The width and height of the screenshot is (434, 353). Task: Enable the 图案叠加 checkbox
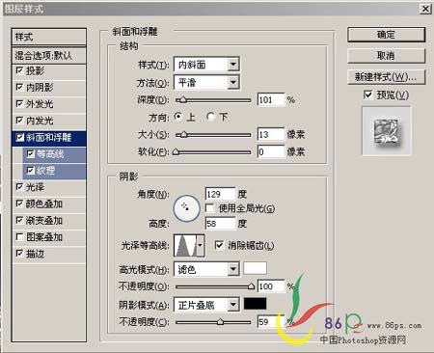(19, 237)
